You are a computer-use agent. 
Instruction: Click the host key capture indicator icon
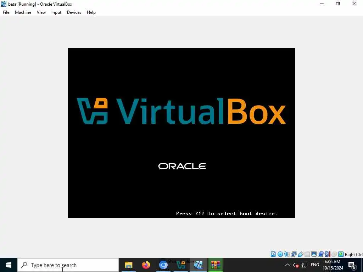[x=341, y=254]
